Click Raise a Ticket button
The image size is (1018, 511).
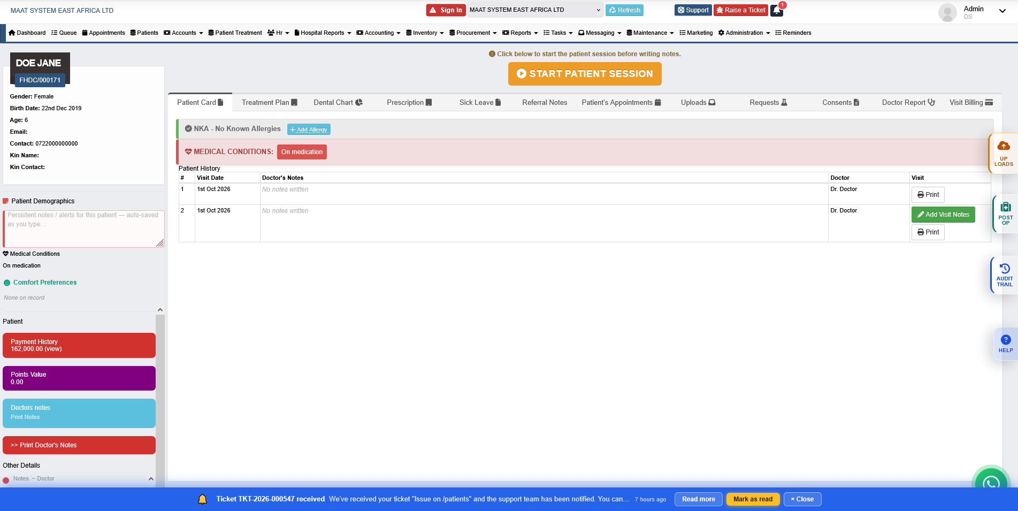click(x=741, y=10)
